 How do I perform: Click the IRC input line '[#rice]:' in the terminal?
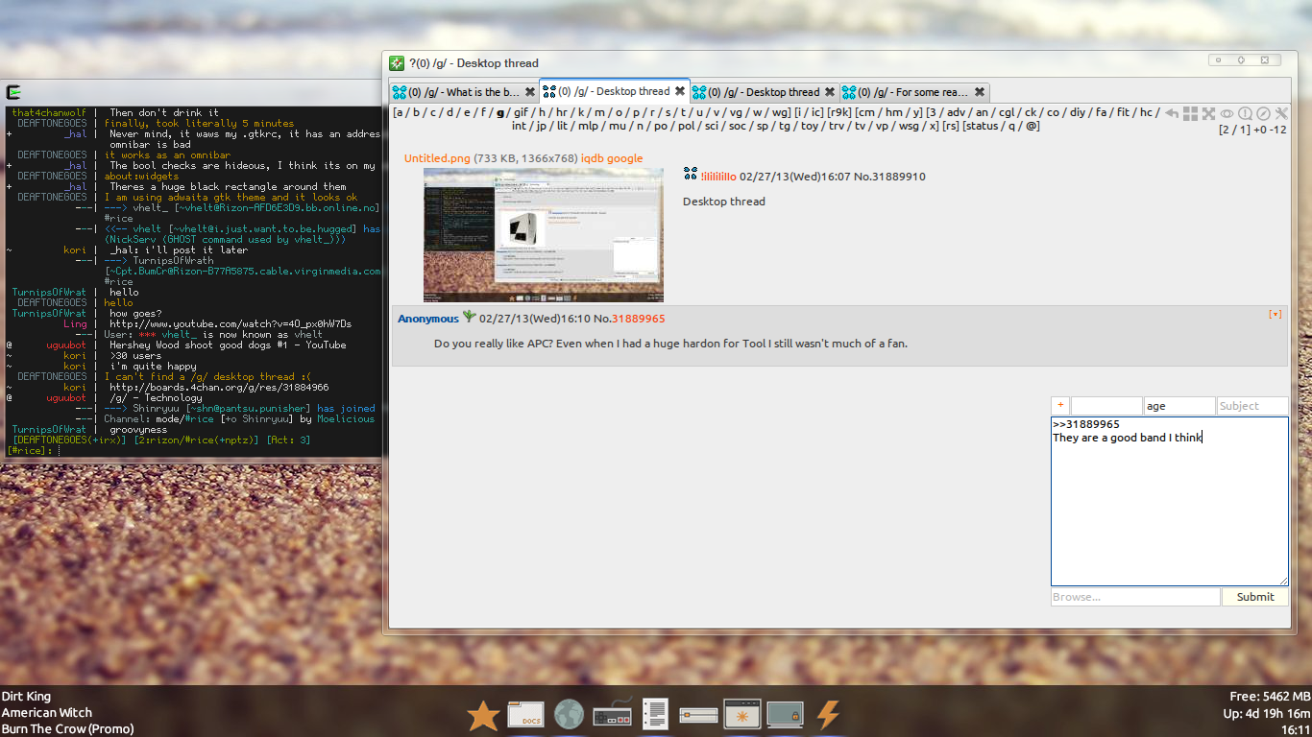pos(192,450)
